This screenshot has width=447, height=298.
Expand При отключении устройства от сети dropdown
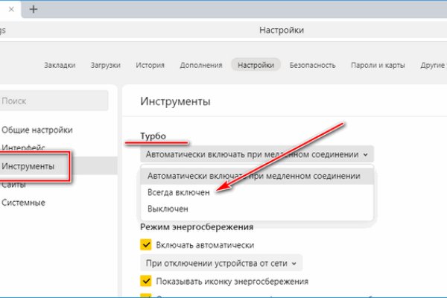click(221, 263)
